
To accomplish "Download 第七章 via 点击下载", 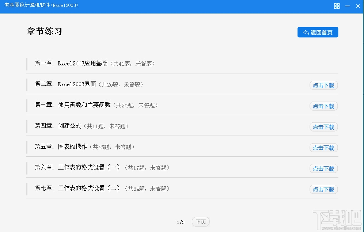I will coord(323,190).
